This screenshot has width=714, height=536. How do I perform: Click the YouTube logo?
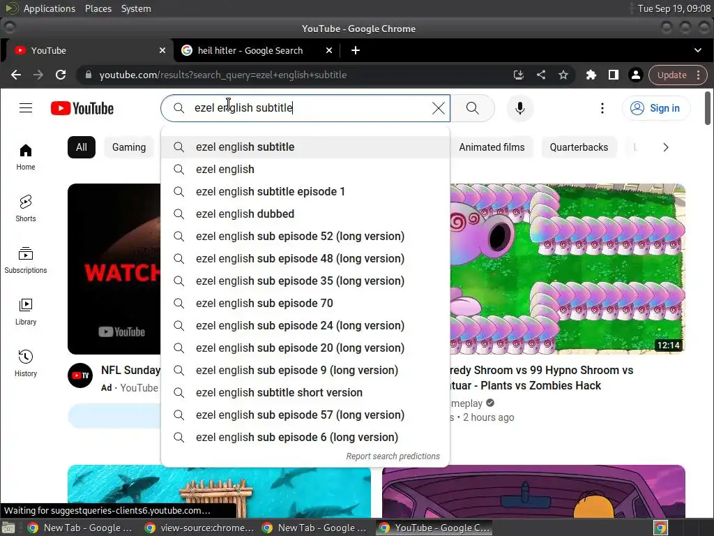(82, 108)
